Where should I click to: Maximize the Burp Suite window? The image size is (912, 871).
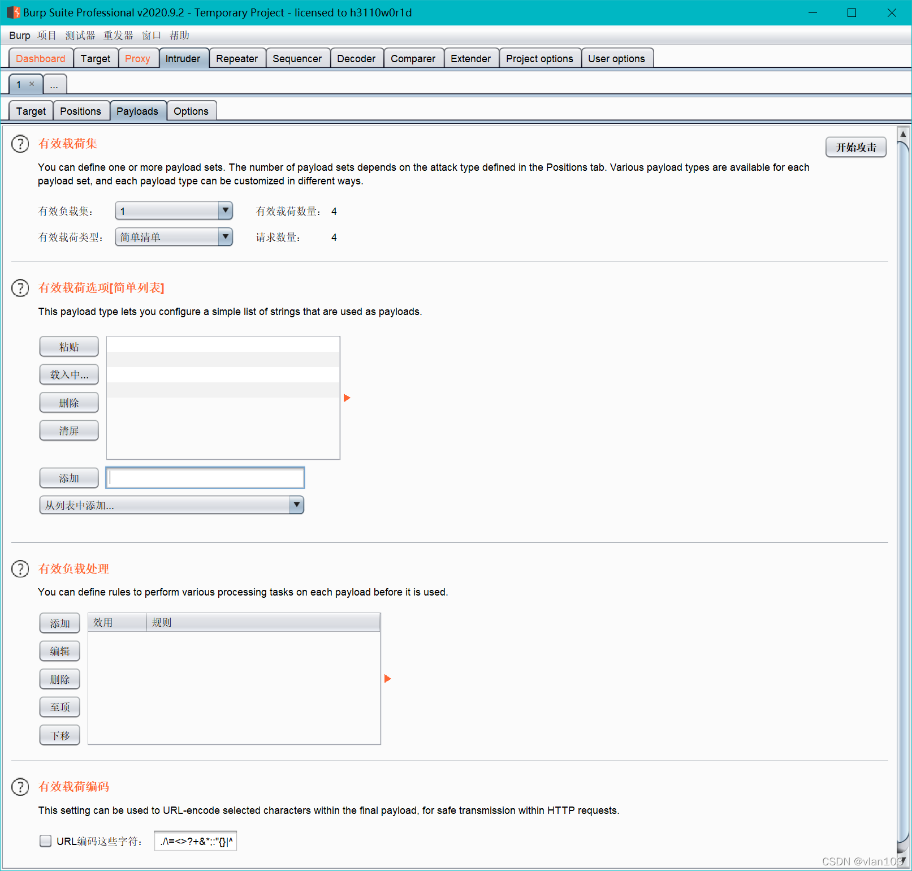[852, 12]
